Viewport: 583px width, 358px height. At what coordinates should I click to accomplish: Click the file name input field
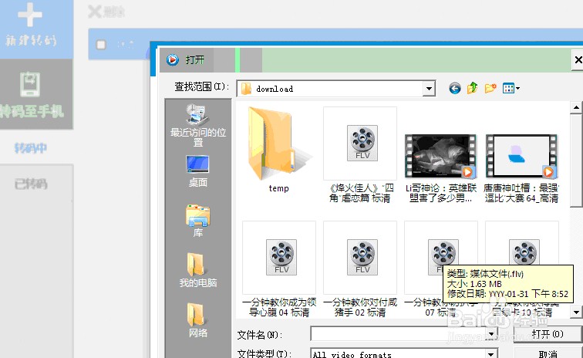[x=399, y=334]
